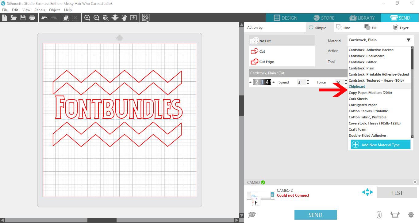Open the settings gear in Send panel
Viewport: 419px width, 223px height.
[411, 215]
